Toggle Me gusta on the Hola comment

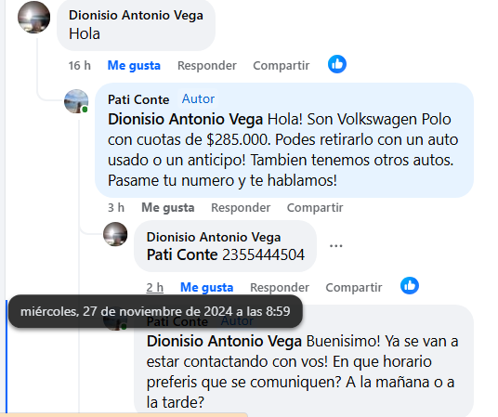tap(134, 66)
